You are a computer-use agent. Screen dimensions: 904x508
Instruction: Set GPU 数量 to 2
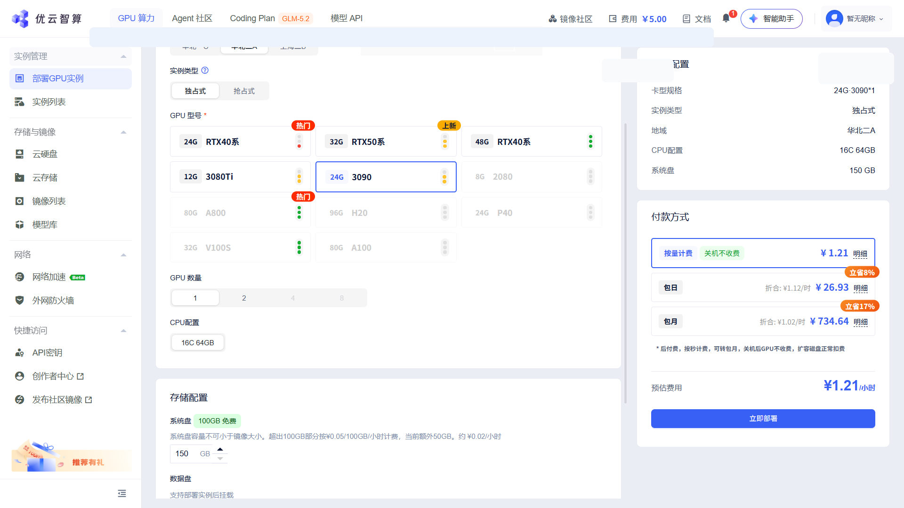pyautogui.click(x=244, y=298)
